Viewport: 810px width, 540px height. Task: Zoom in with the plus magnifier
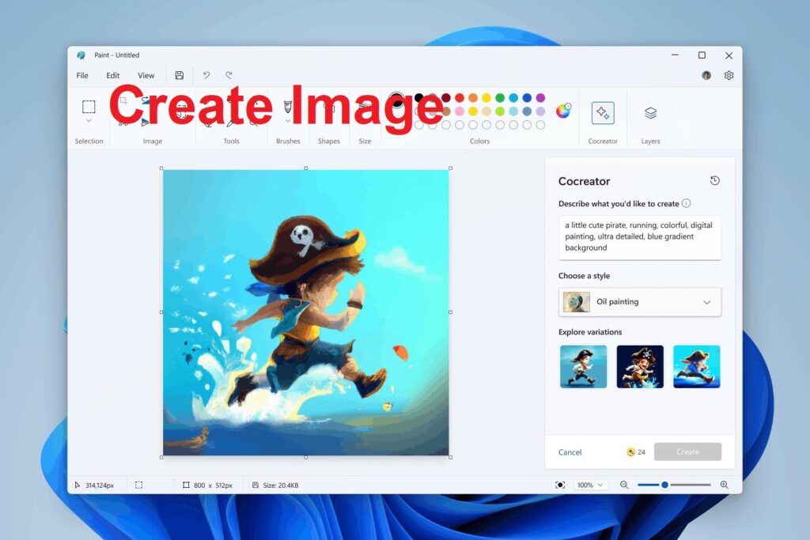click(x=725, y=485)
